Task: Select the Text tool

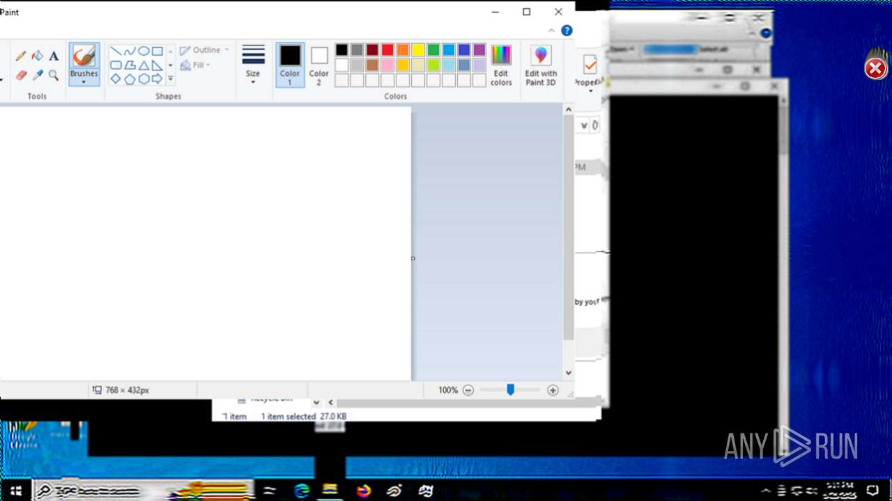Action: (54, 56)
